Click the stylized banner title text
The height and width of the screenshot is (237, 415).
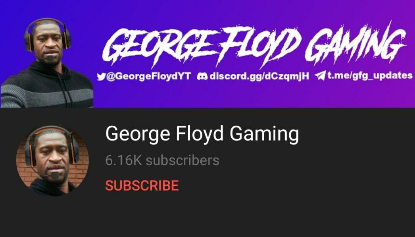tap(254, 45)
